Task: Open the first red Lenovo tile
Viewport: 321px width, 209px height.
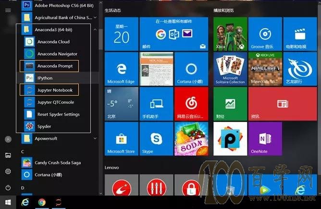Action: (x=122, y=185)
